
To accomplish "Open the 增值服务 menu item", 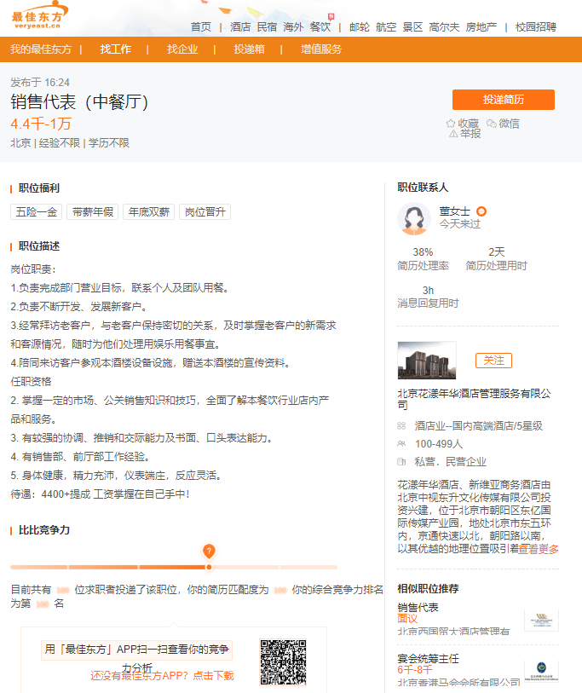I will click(x=321, y=49).
